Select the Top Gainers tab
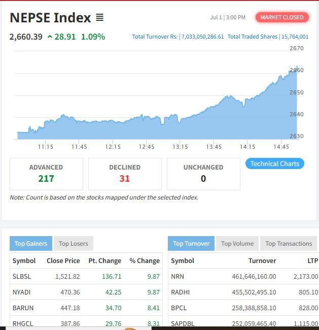The image size is (319, 330). (x=30, y=244)
